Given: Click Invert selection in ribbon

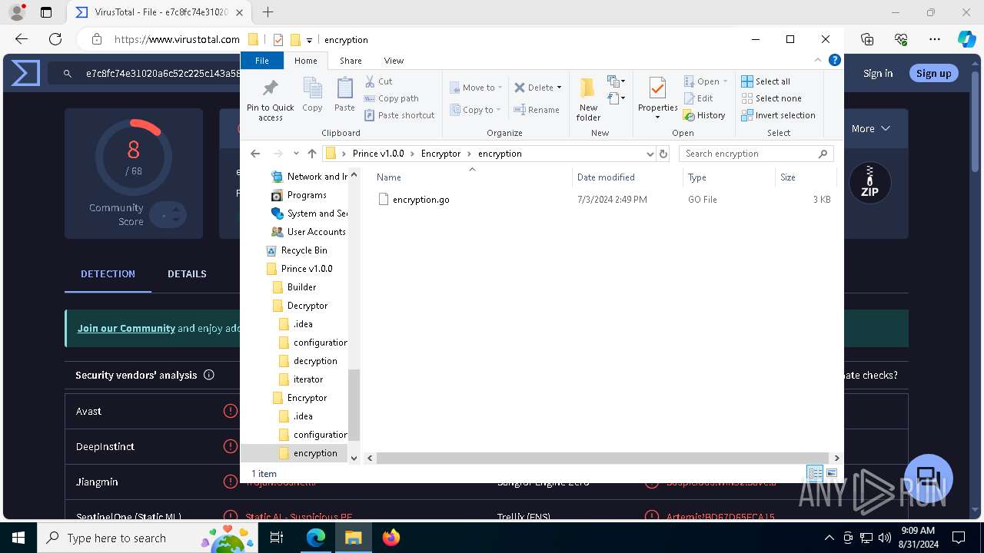Looking at the screenshot, I should point(778,115).
